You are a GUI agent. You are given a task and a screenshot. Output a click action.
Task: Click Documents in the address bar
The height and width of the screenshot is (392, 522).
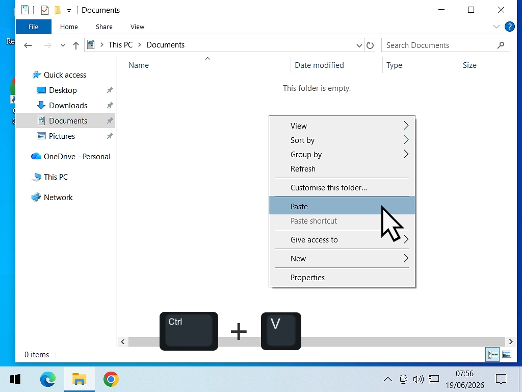click(166, 45)
